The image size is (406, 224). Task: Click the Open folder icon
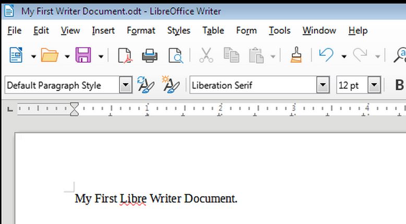pyautogui.click(x=50, y=55)
